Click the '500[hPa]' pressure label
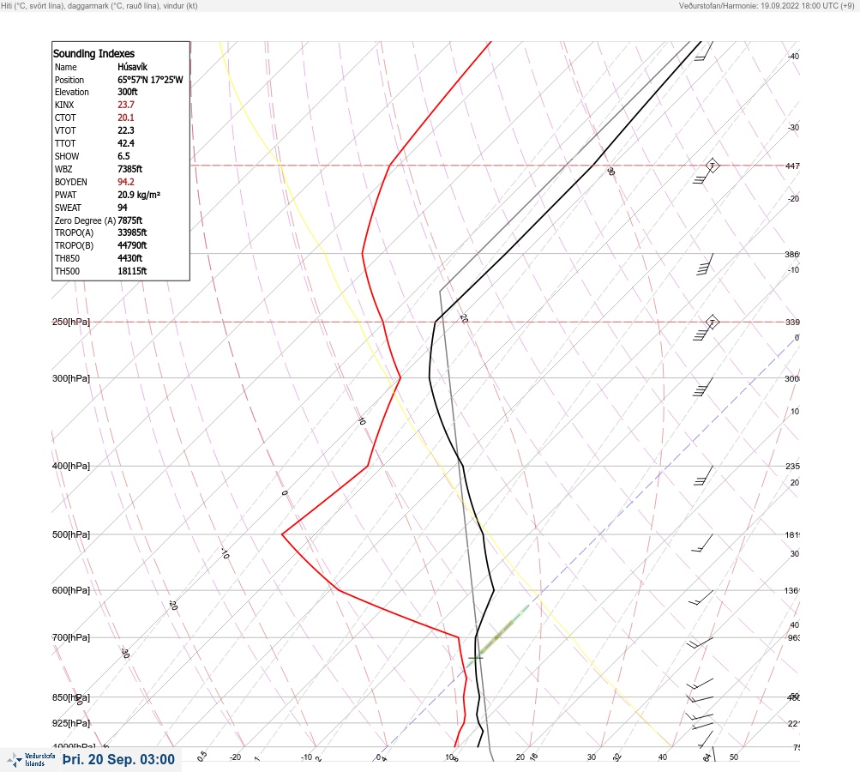860x772 pixels. [x=71, y=534]
